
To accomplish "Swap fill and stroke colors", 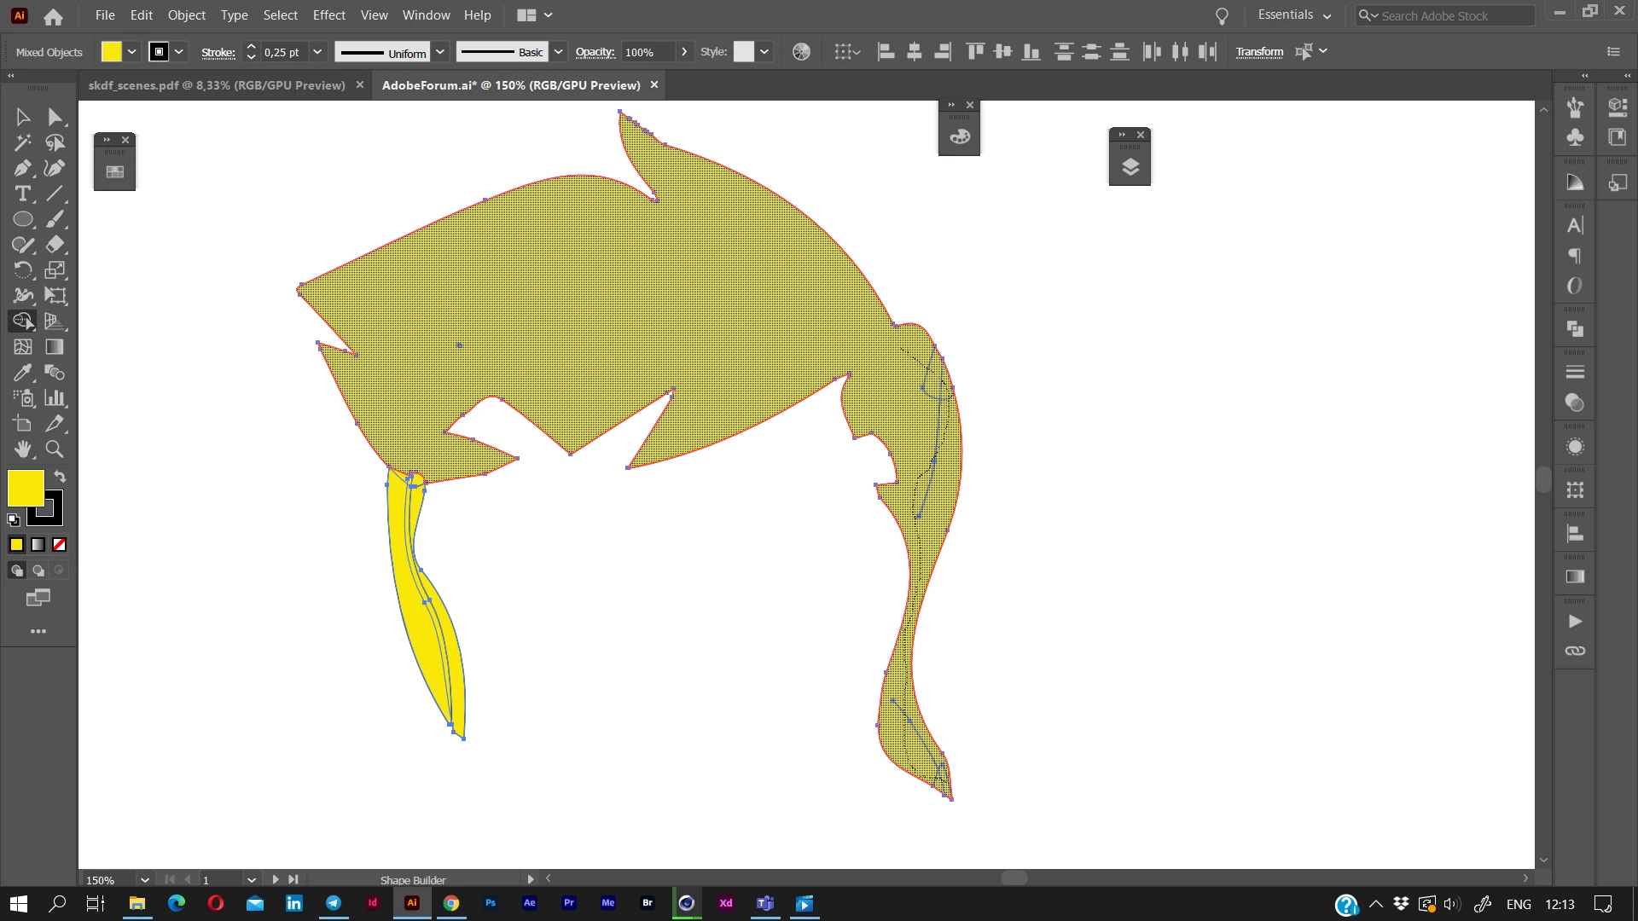I will pyautogui.click(x=60, y=477).
